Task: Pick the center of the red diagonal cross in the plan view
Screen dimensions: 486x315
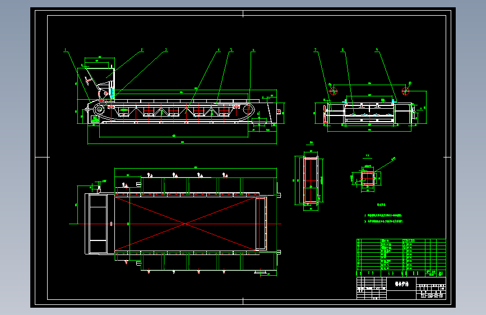Action: tap(185, 224)
